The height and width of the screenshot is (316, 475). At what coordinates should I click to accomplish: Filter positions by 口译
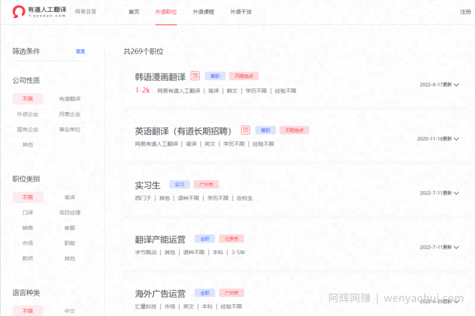tap(28, 213)
